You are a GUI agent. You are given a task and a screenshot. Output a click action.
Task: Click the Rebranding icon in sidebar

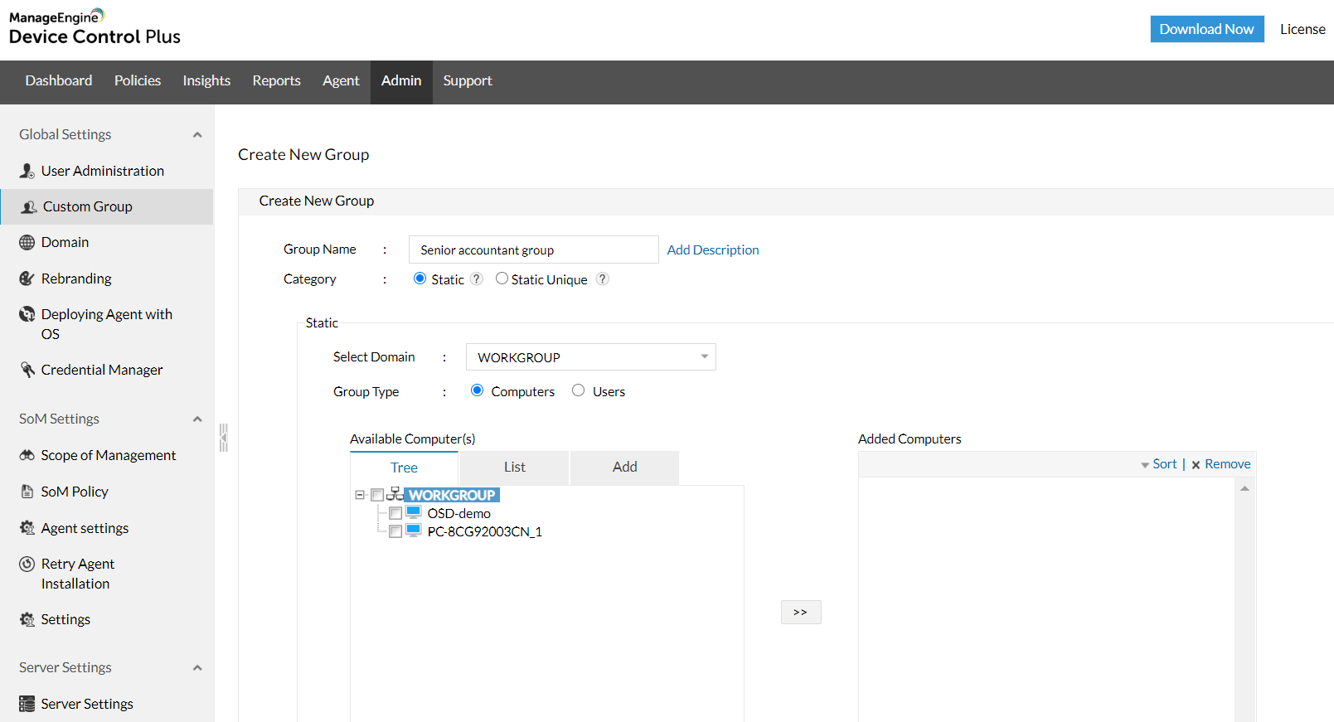point(27,279)
